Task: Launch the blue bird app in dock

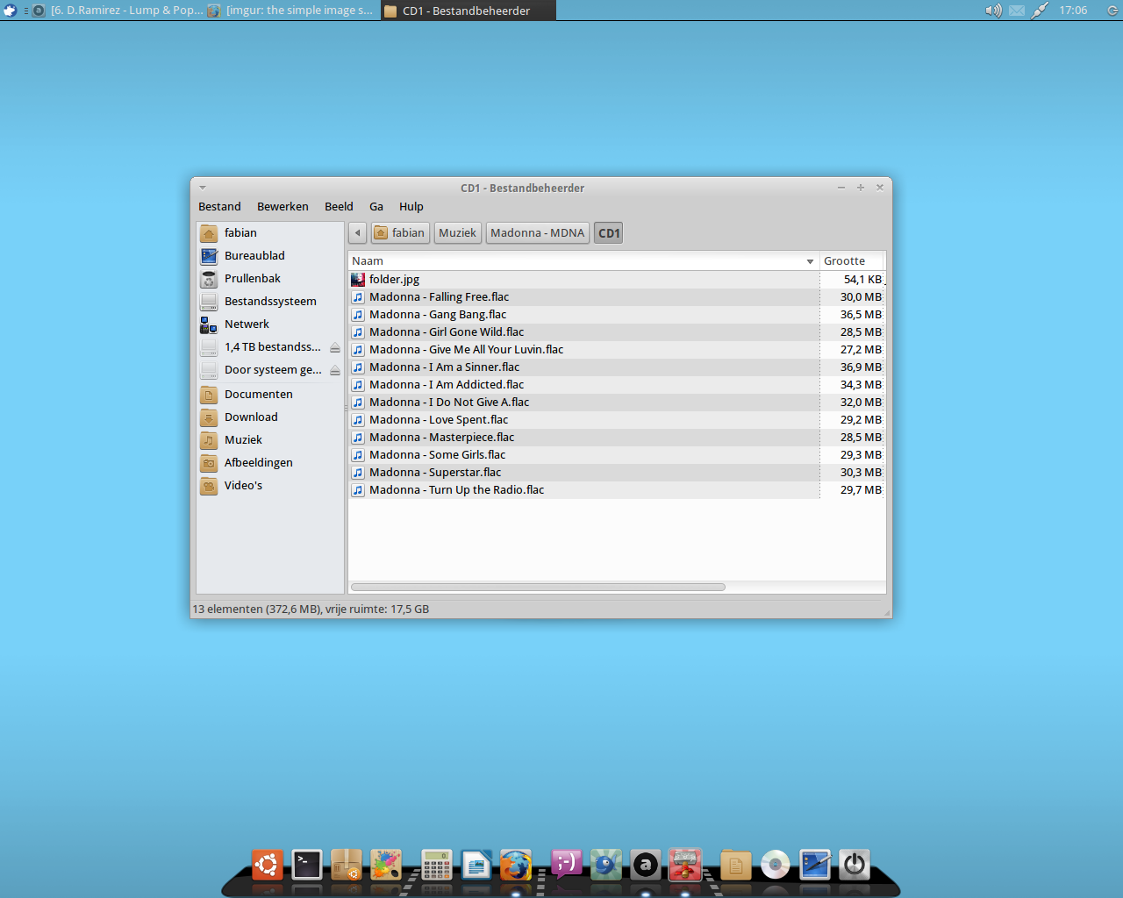Action: 606,866
